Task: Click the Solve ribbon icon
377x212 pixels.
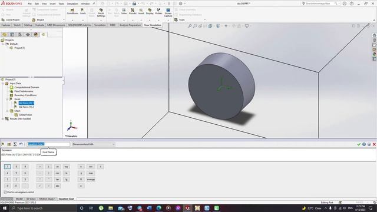Action: [x=124, y=11]
